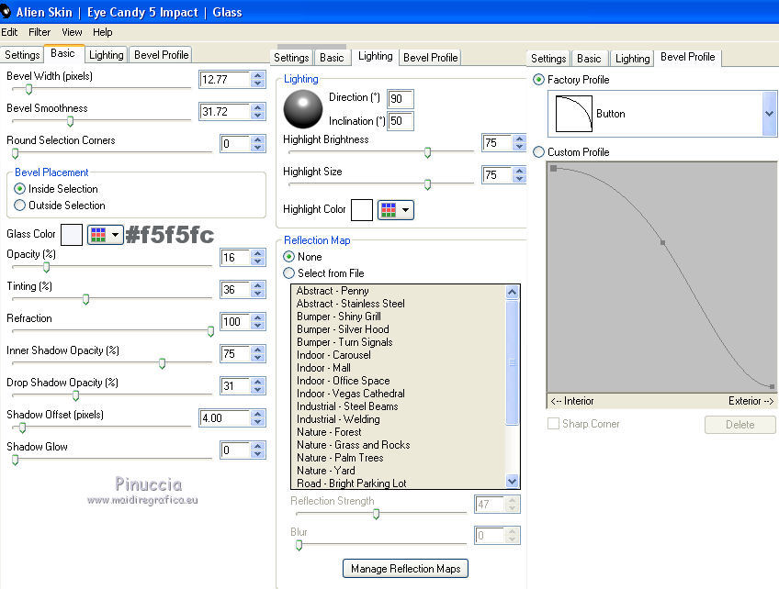Increase Bevel Width with spinner arrow

click(258, 75)
